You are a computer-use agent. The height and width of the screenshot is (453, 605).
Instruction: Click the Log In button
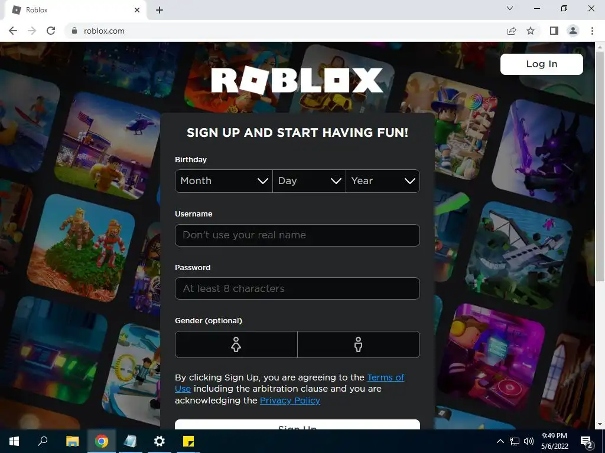coord(541,64)
